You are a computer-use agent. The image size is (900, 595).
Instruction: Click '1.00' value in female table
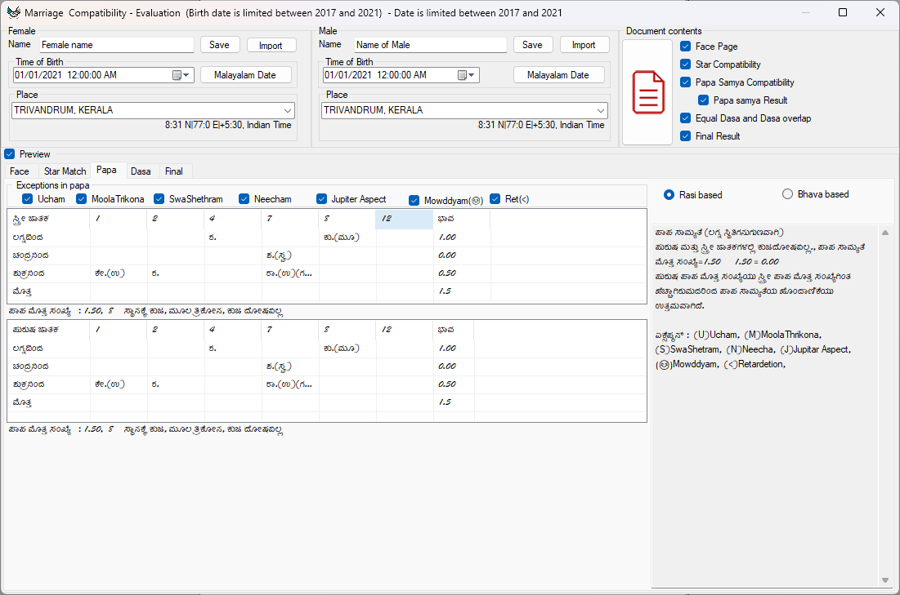(447, 238)
